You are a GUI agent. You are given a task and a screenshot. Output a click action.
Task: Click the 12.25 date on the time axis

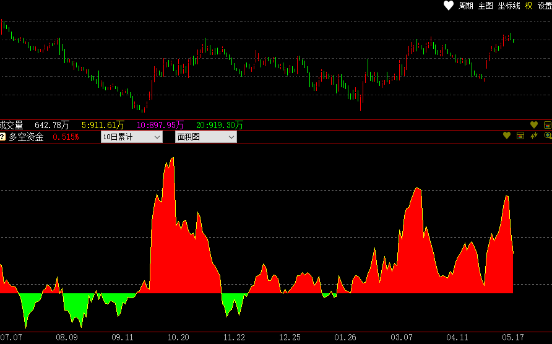click(290, 337)
